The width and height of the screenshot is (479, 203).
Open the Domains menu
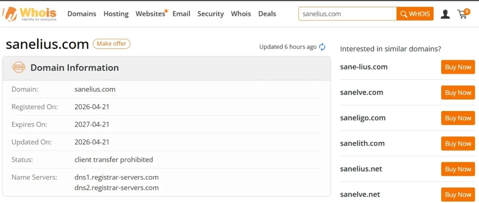click(81, 14)
